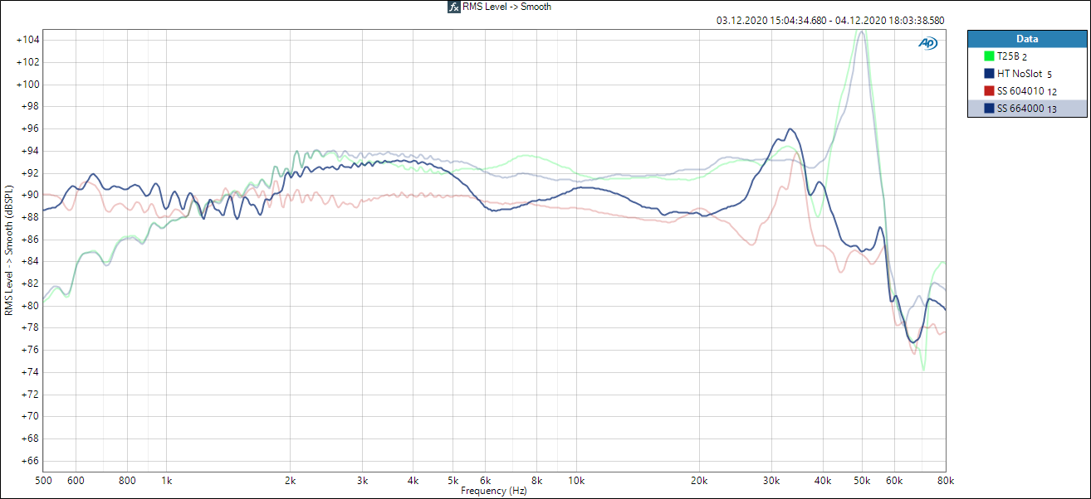
Task: Click the 40k frequency axis label
Action: pyautogui.click(x=823, y=481)
